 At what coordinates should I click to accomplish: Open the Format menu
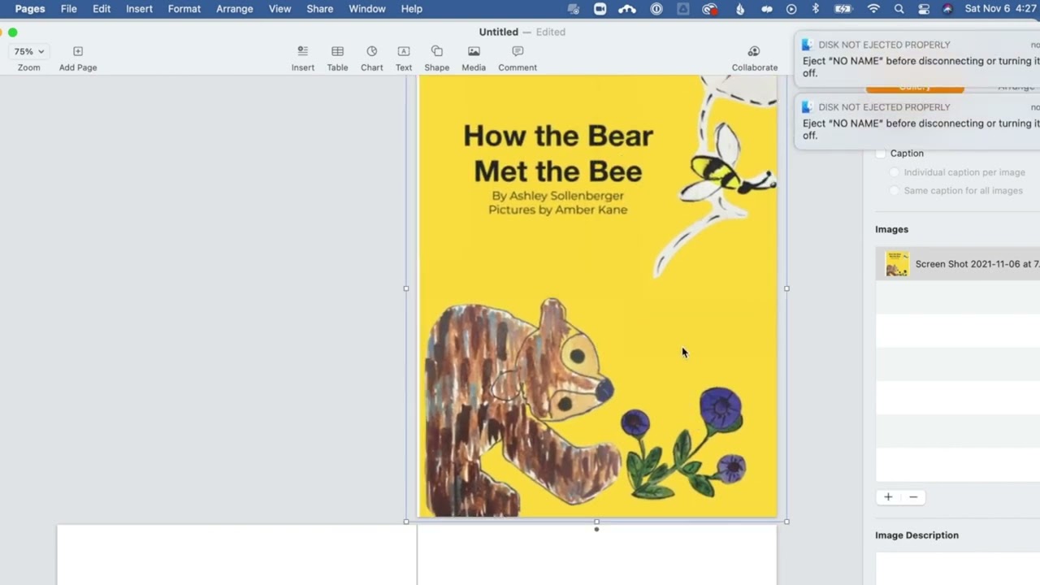tap(184, 9)
